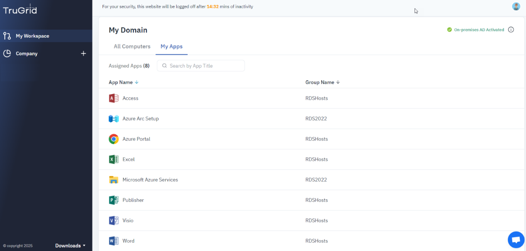Click the My Workspace sidebar icon
The width and height of the screenshot is (526, 251).
click(x=7, y=36)
